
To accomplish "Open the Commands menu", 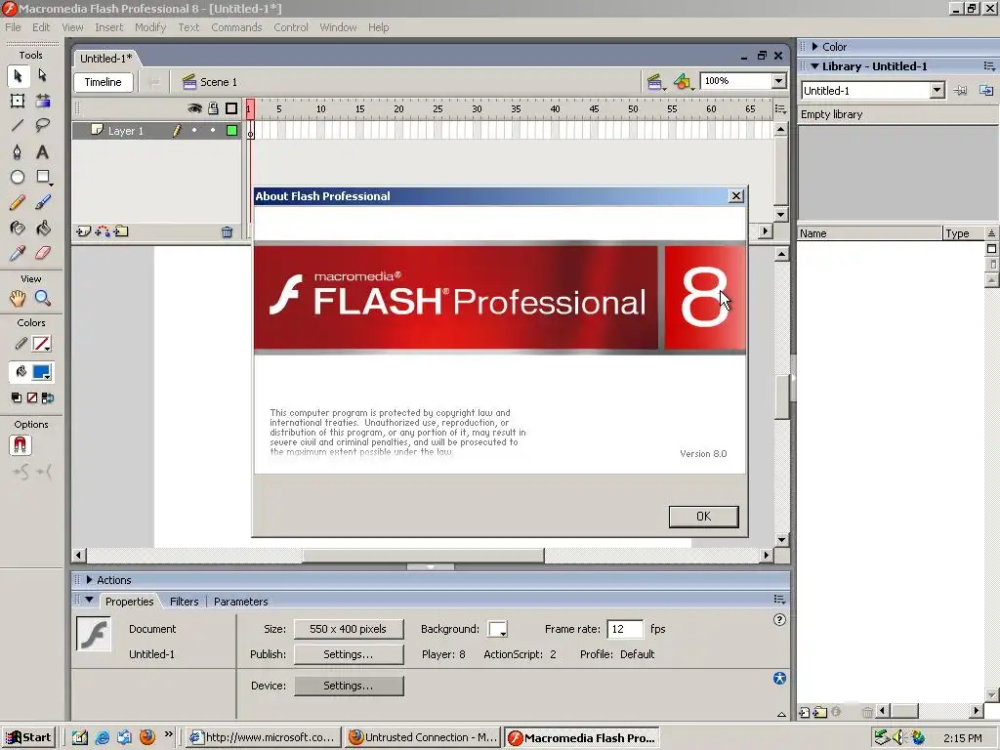I will pos(236,27).
